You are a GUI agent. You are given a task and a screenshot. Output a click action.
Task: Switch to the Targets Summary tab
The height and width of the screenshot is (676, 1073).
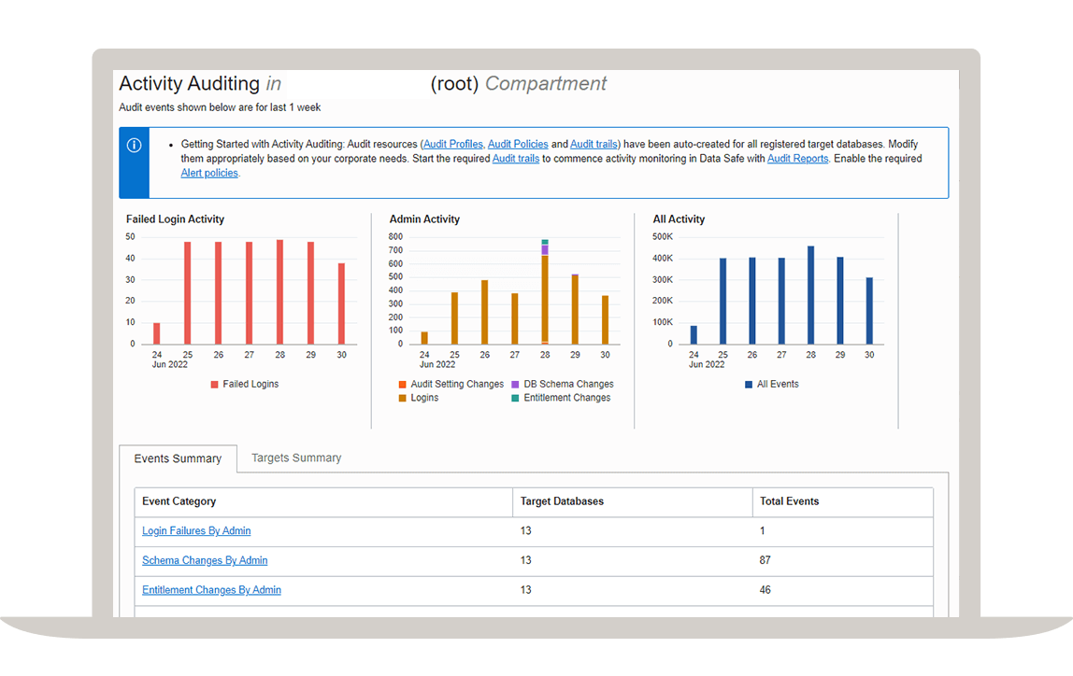coord(296,458)
